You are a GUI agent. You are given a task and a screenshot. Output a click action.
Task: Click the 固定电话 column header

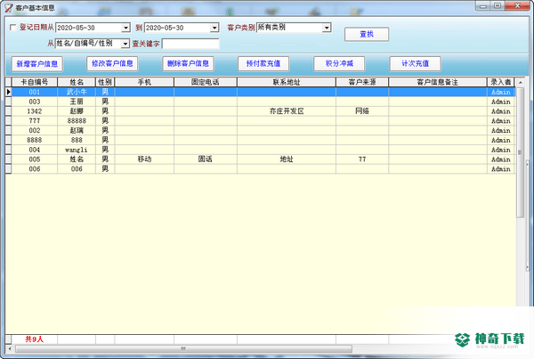(x=206, y=82)
